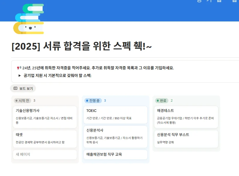Click the card count 3 next to TOEIC column
The image size is (239, 176).
105,100
